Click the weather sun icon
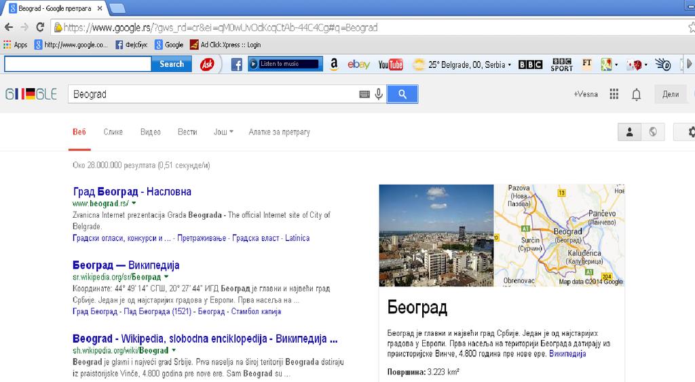The height and width of the screenshot is (382, 695). pyautogui.click(x=419, y=64)
